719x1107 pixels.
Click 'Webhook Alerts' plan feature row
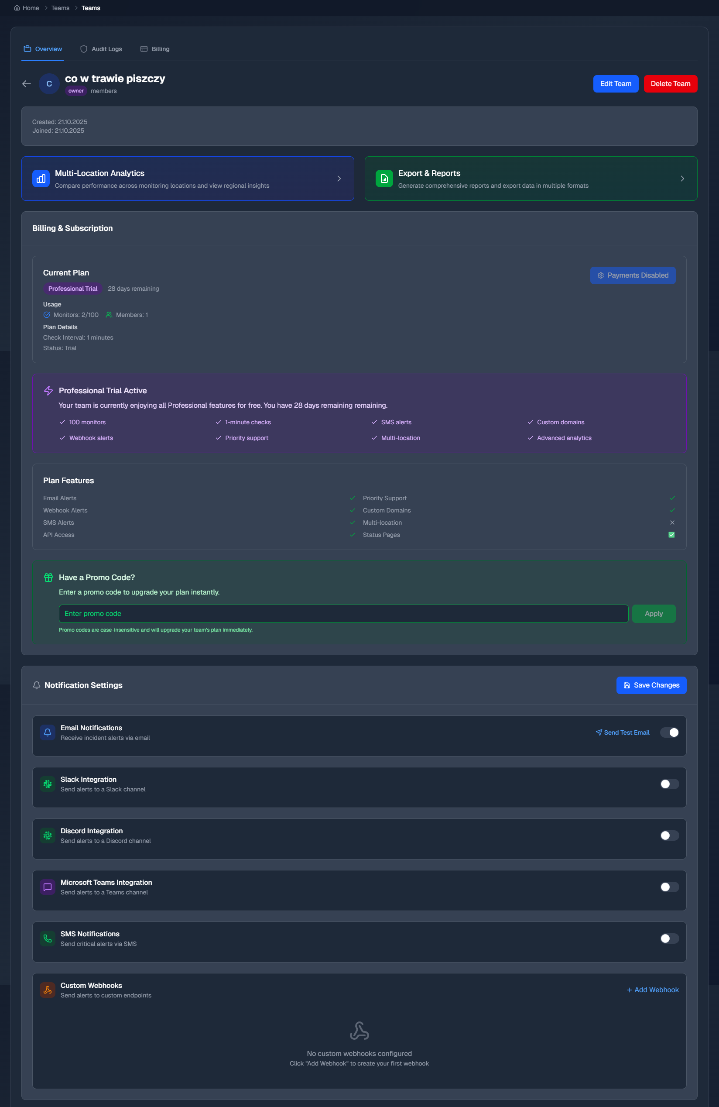(199, 510)
